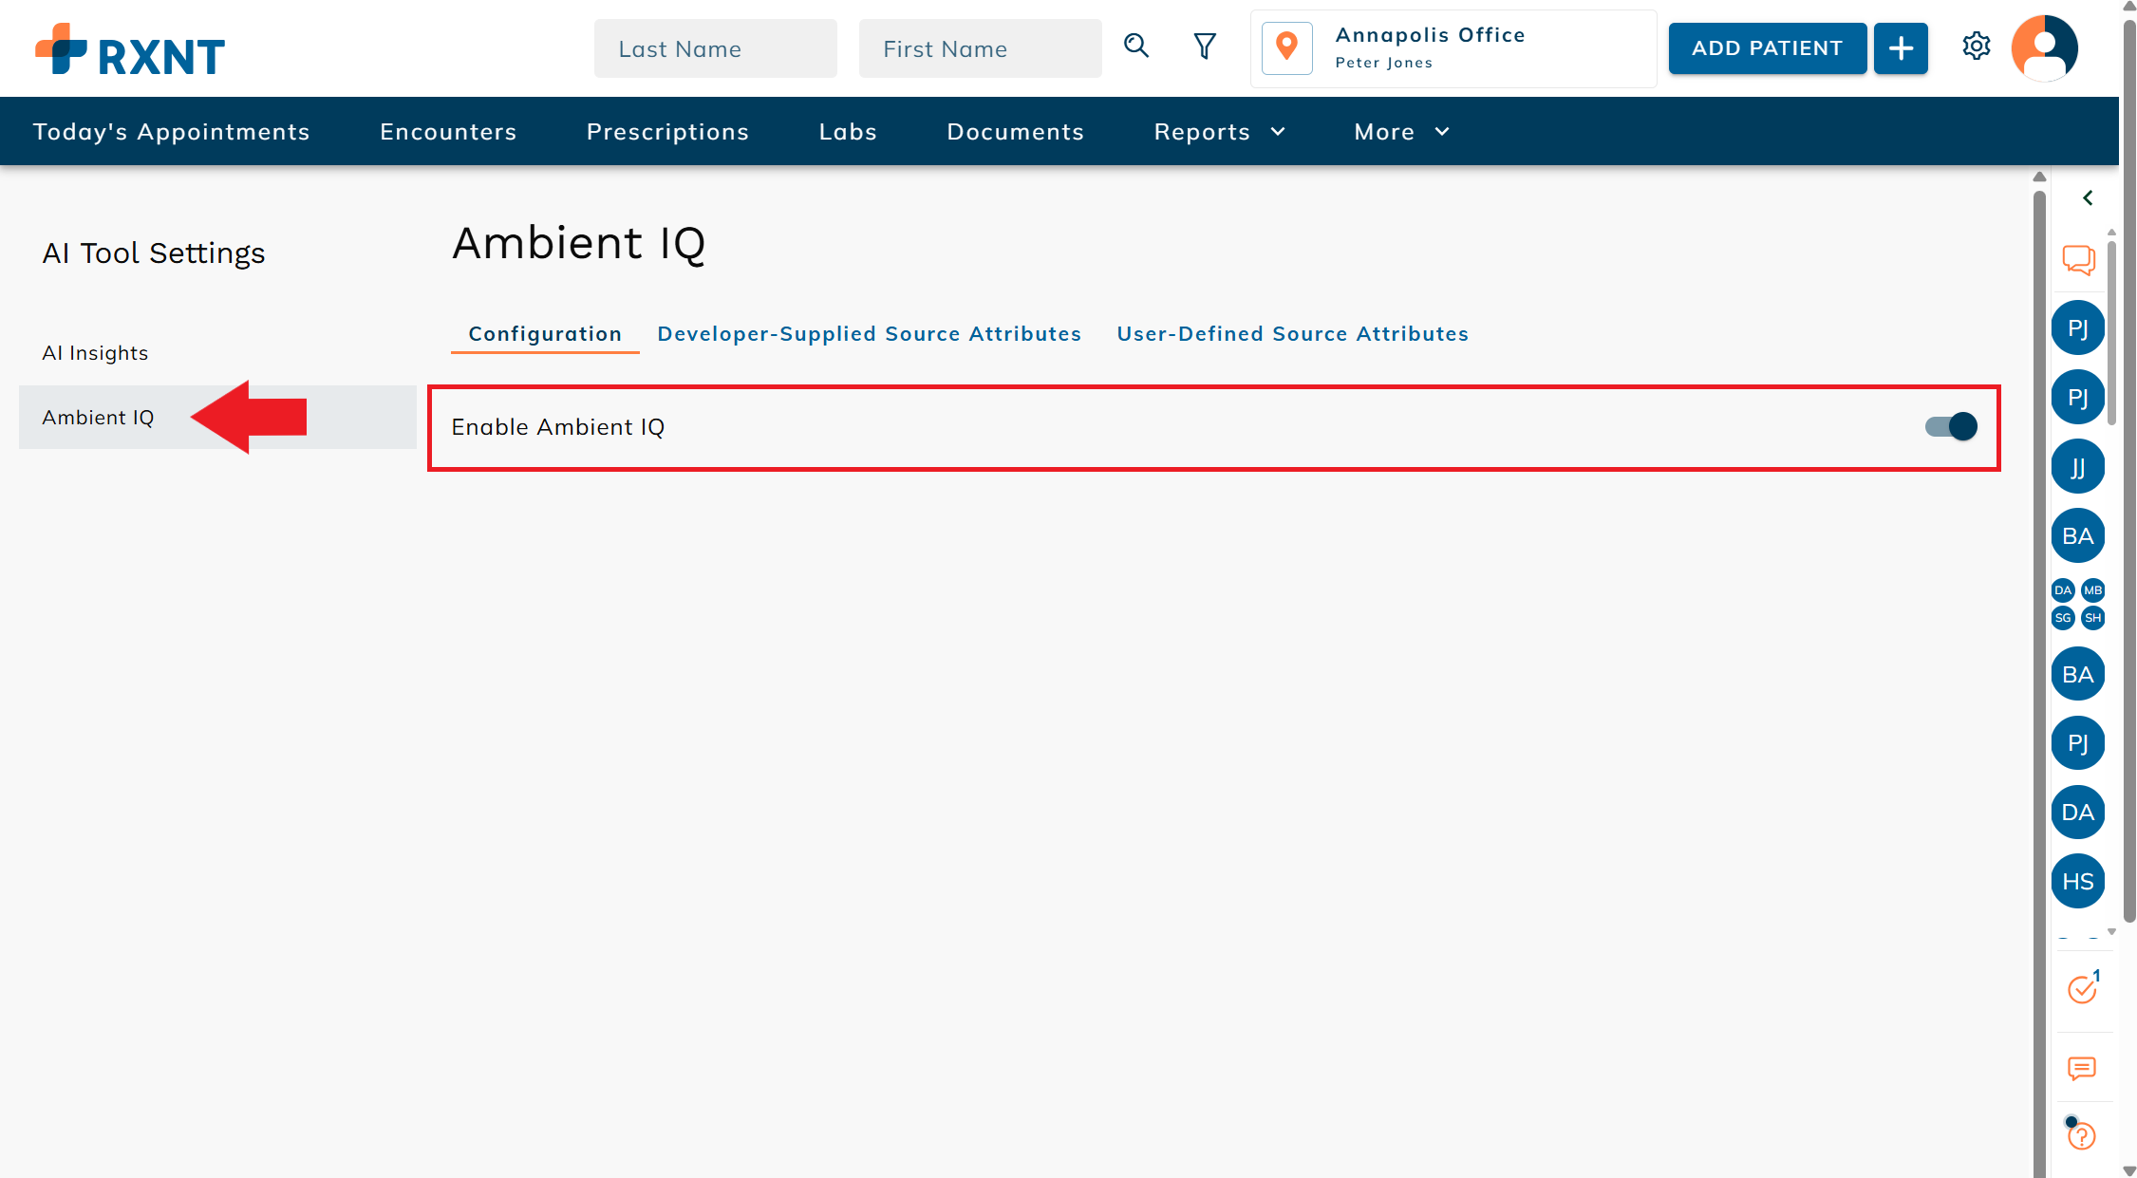Open the Prescriptions menu item
2137x1178 pixels.
(x=667, y=132)
